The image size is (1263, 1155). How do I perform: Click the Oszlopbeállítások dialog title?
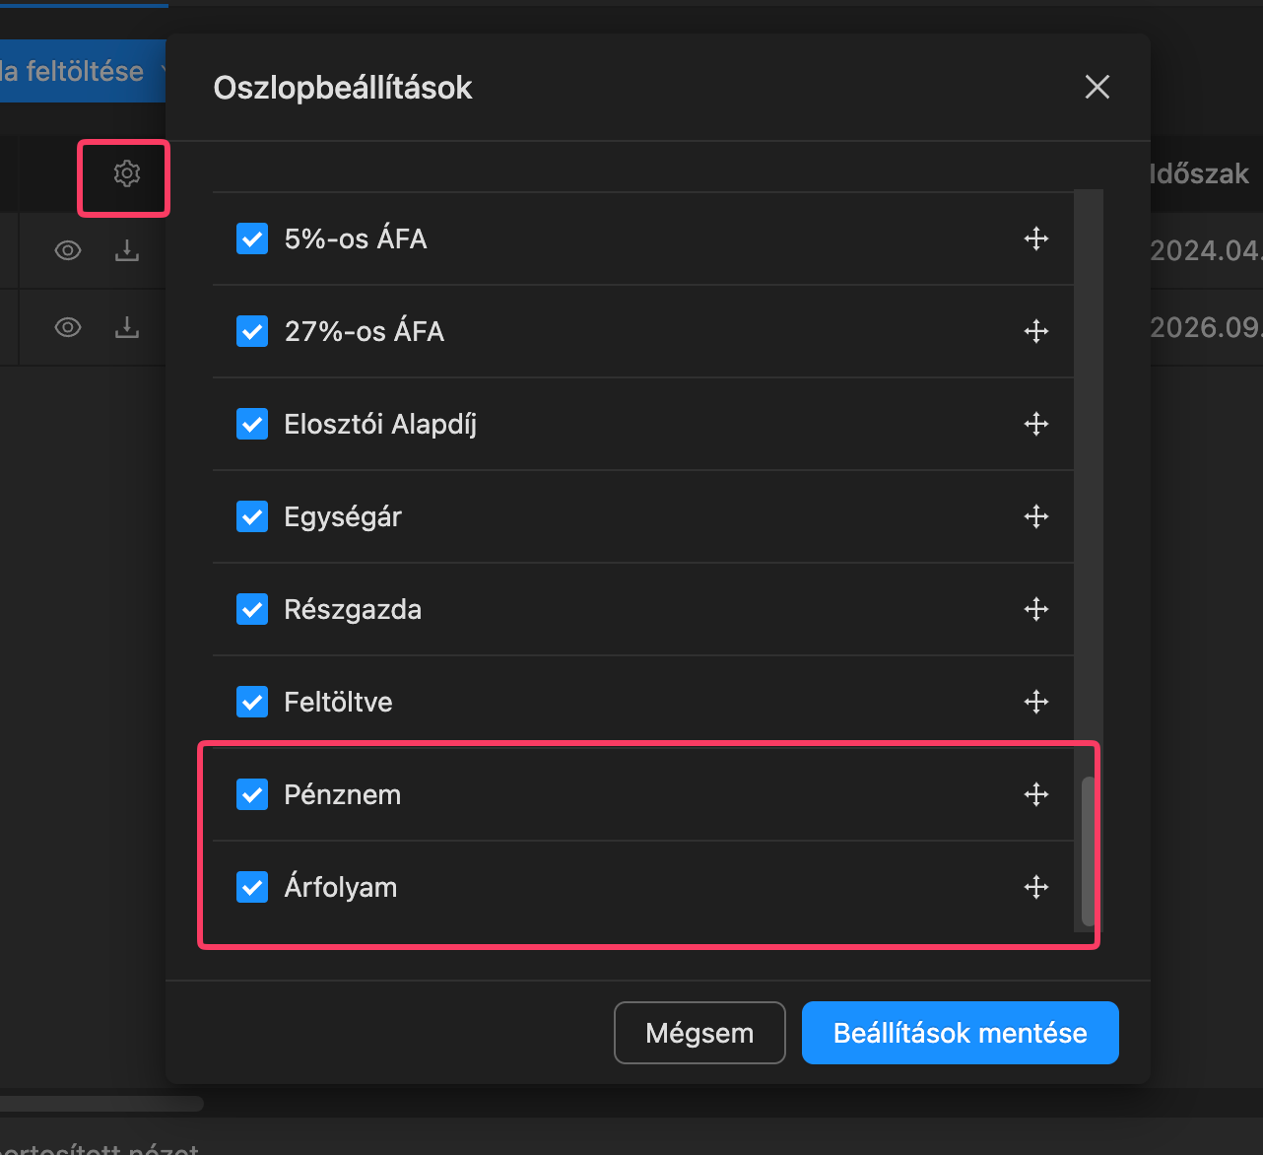tap(343, 88)
